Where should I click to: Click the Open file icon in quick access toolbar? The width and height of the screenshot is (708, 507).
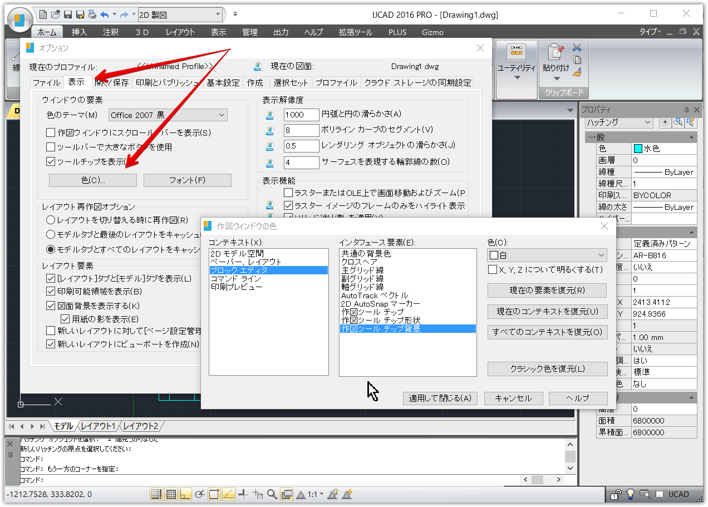[x=56, y=14]
